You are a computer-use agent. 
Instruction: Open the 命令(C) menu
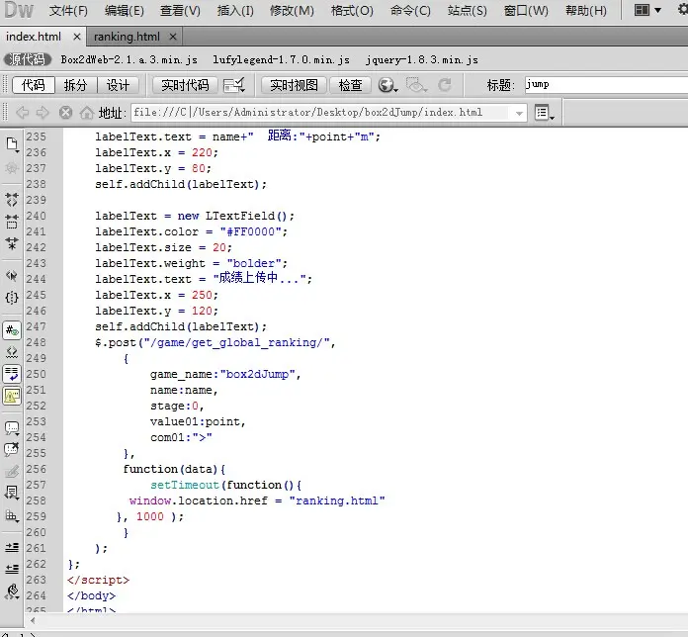click(x=410, y=10)
